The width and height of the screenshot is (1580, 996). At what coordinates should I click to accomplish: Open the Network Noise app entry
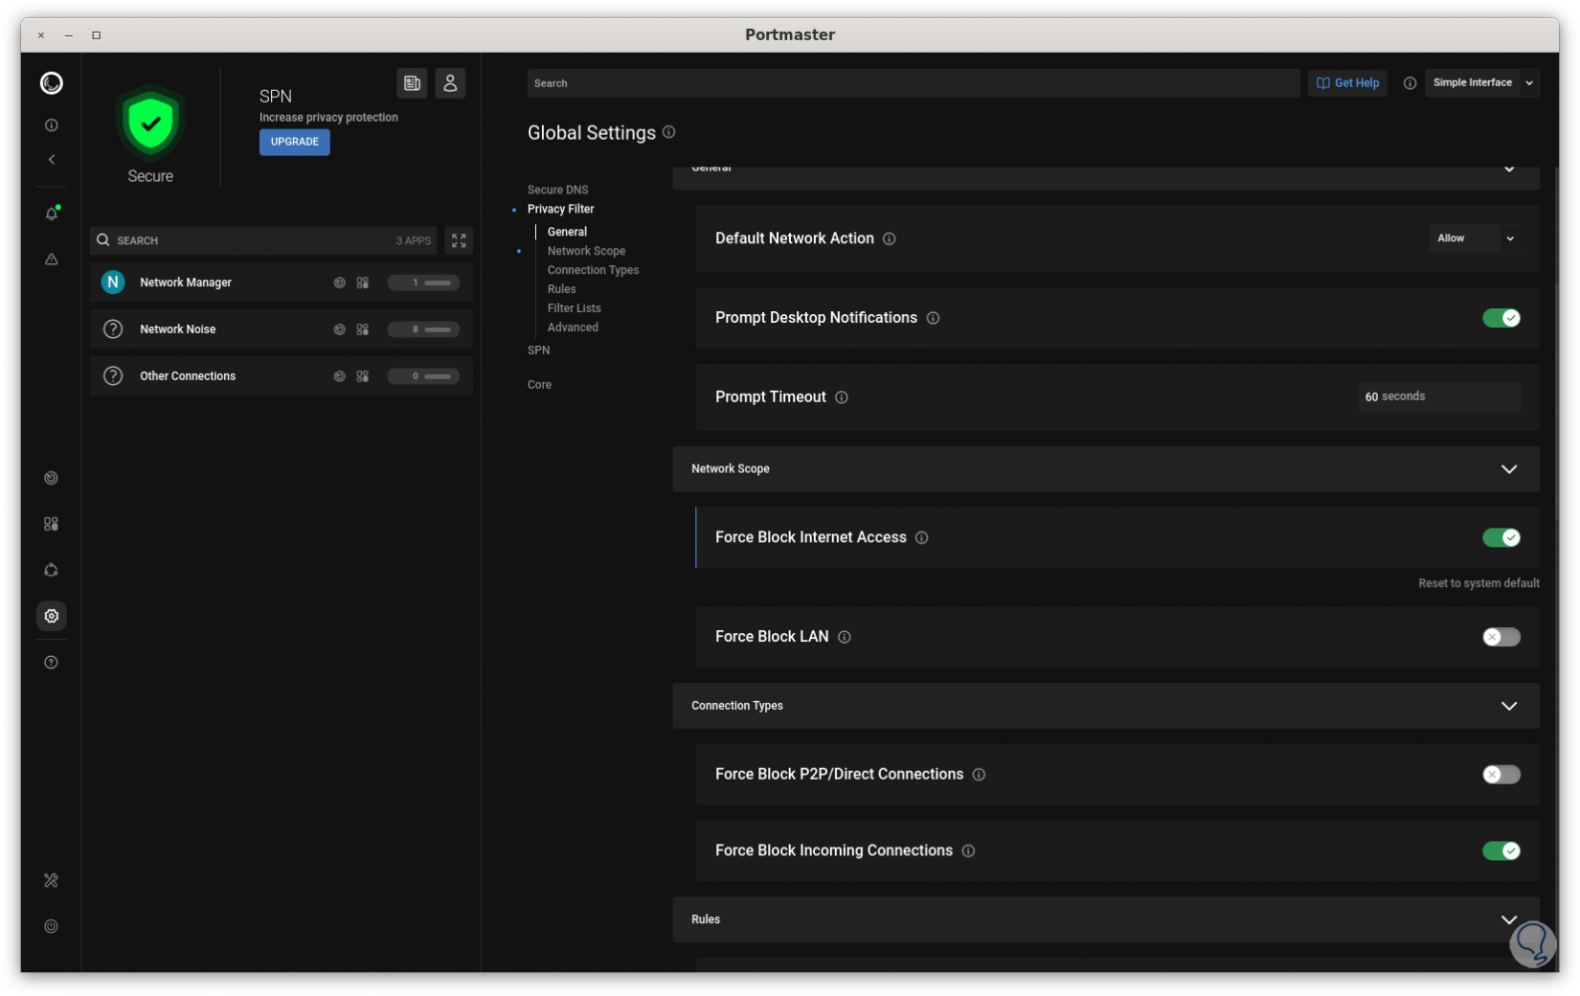(282, 329)
